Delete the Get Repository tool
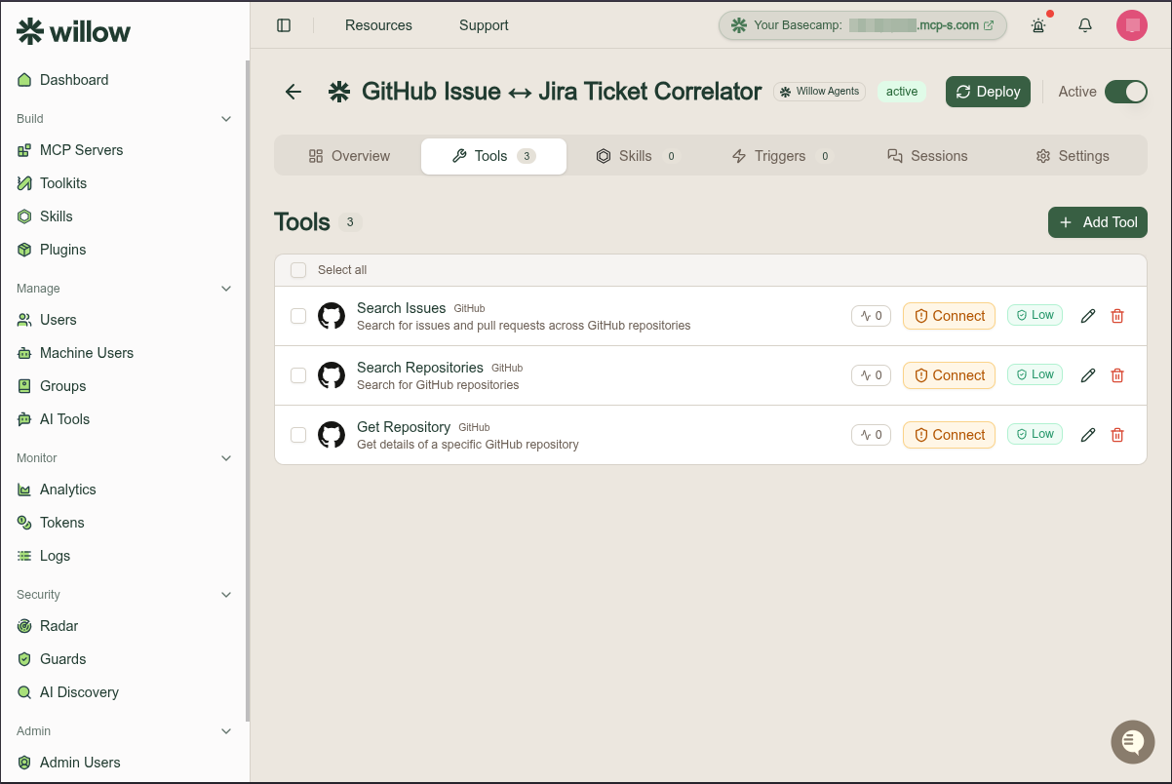The height and width of the screenshot is (784, 1172). 1117,435
